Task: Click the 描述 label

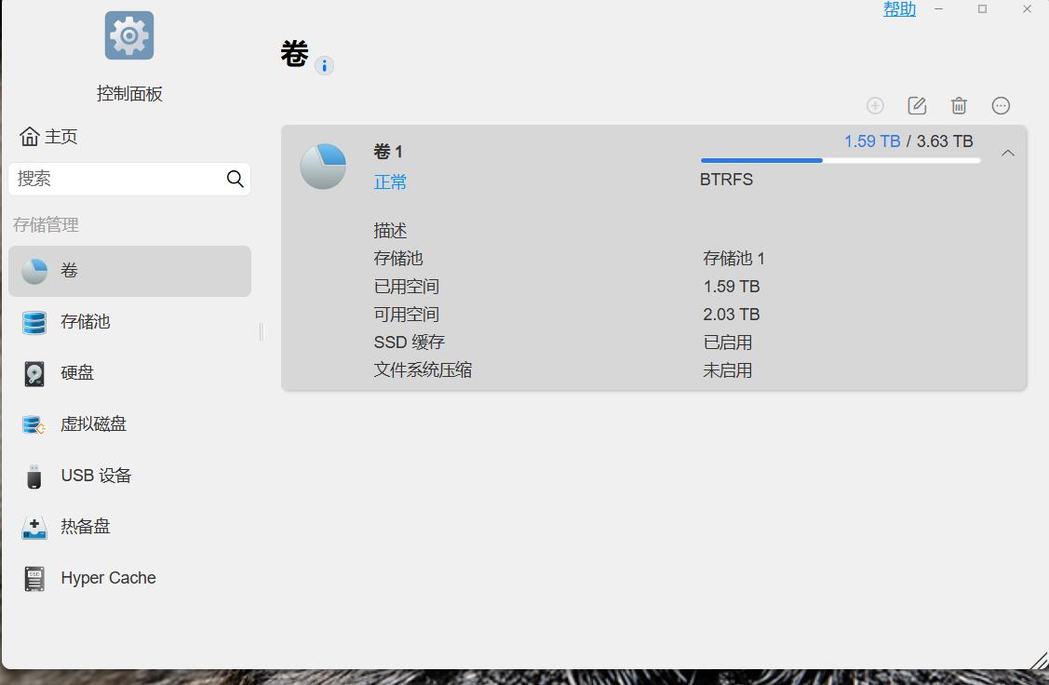Action: pyautogui.click(x=390, y=231)
